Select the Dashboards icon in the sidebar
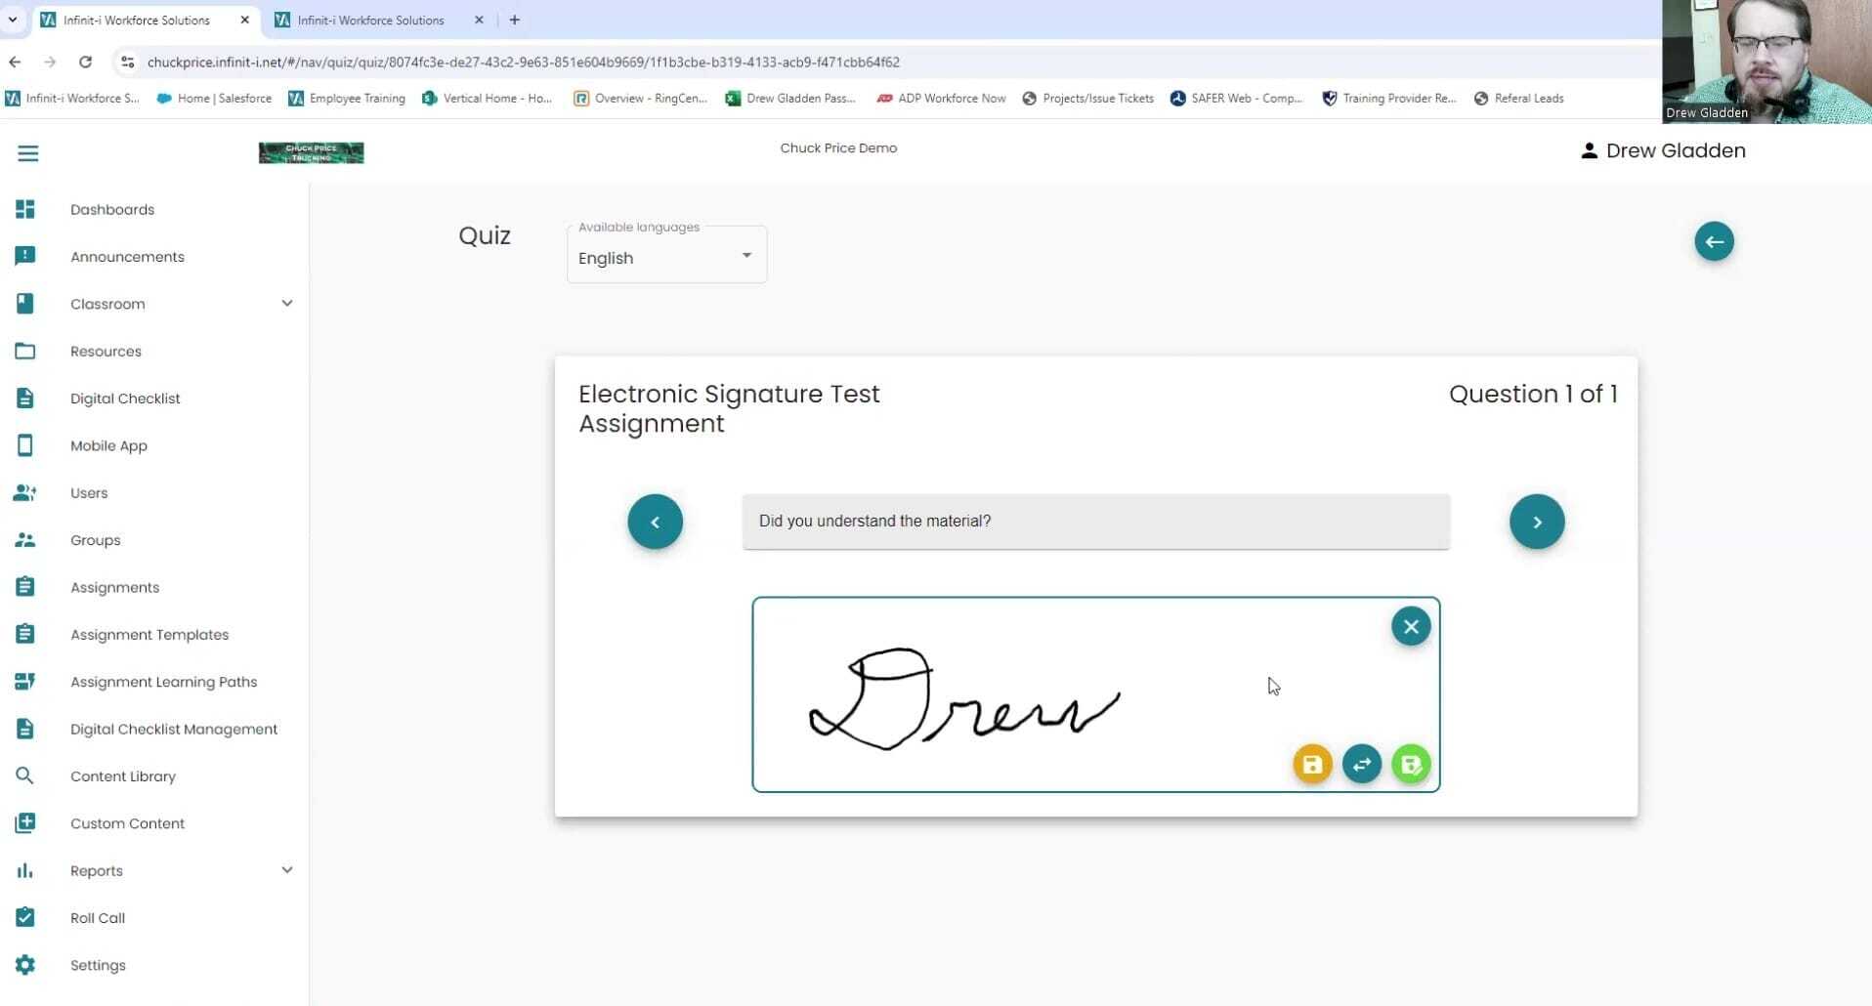 (x=24, y=209)
